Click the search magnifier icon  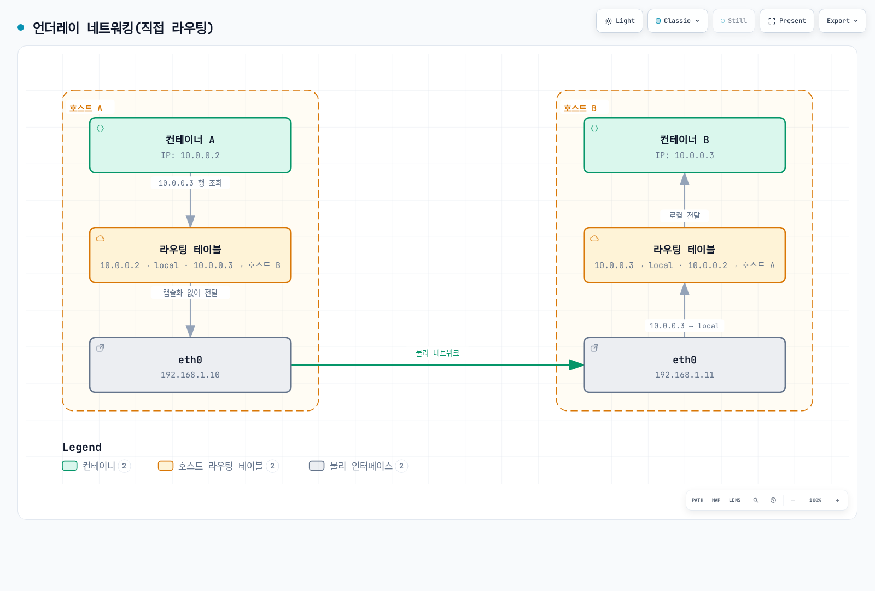[756, 500]
